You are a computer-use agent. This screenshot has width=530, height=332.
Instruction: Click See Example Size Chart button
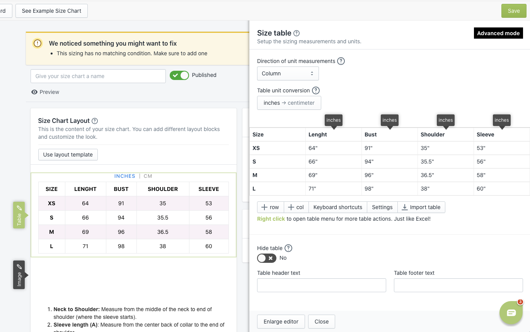(51, 11)
